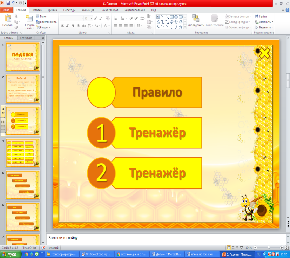Toggle italic (К) formatting
Screen dimensions: 290x258
coord(68,26)
